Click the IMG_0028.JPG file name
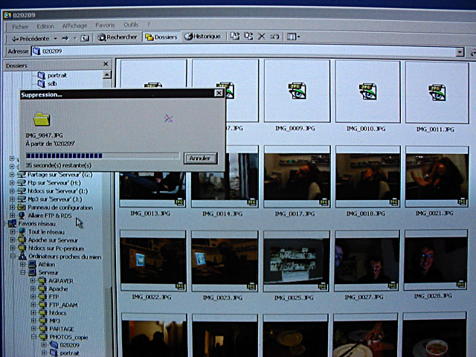Screen dimensions: 476x357 coord(433,296)
